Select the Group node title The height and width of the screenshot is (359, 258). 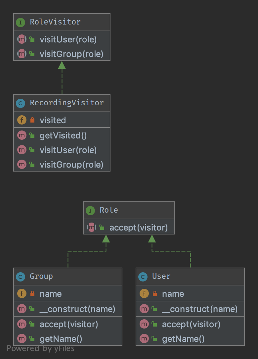41,276
